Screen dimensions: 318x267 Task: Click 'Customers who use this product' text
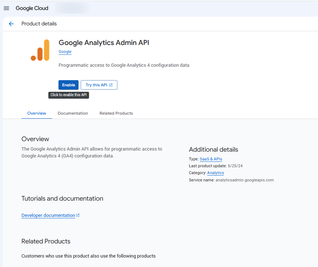(x=88, y=256)
